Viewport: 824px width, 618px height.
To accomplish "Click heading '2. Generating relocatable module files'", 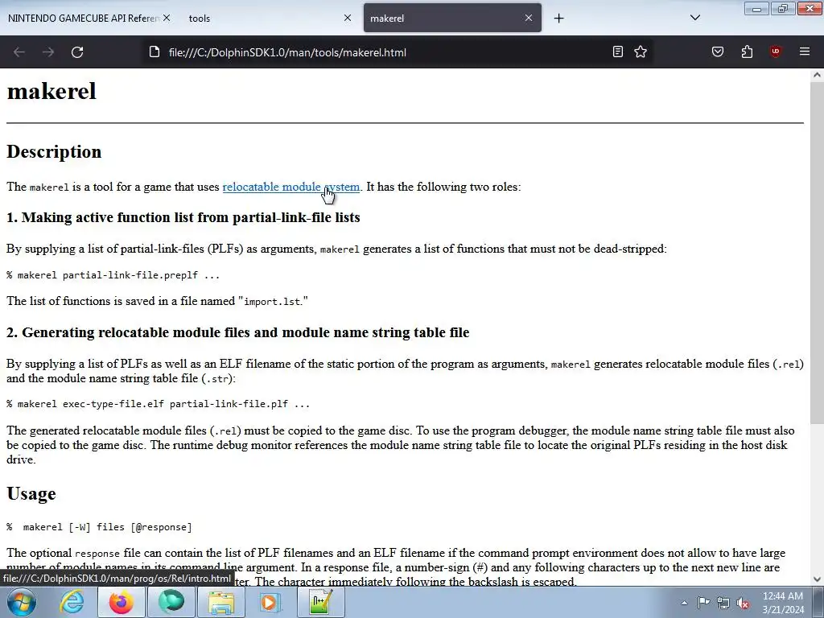I will 237,332.
